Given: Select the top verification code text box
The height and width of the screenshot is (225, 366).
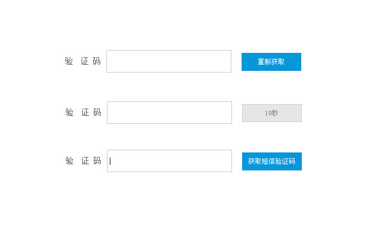Looking at the screenshot, I should click(168, 61).
